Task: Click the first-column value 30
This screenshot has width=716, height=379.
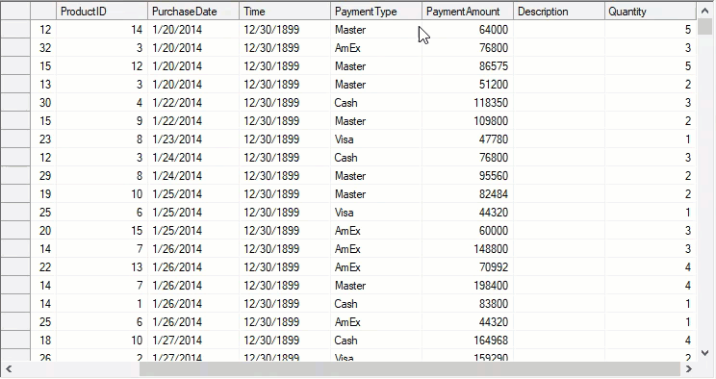Action: (x=43, y=103)
